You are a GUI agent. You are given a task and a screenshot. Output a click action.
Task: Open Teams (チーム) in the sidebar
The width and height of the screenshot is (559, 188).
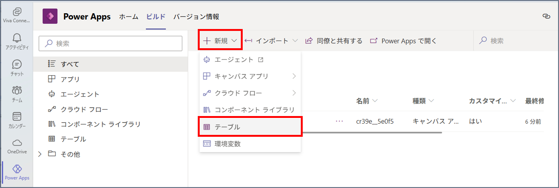(x=17, y=94)
